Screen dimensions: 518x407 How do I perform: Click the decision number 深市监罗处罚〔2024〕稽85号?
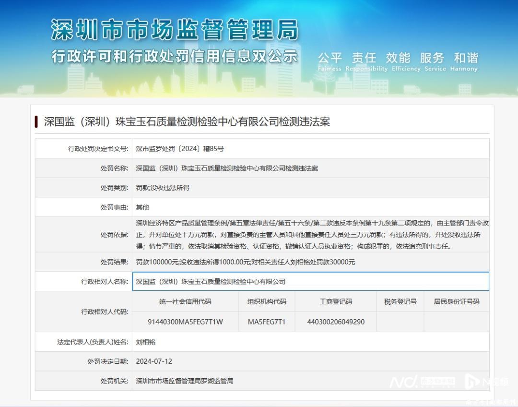point(180,149)
